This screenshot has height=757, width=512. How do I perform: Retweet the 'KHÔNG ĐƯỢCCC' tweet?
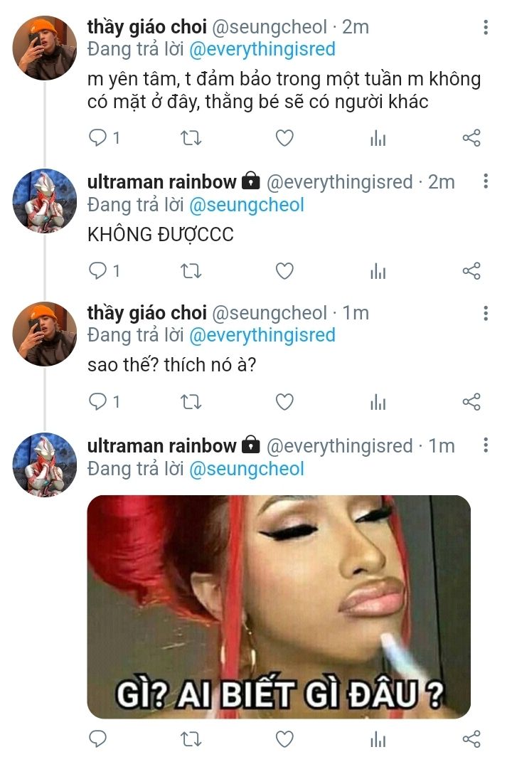[191, 271]
